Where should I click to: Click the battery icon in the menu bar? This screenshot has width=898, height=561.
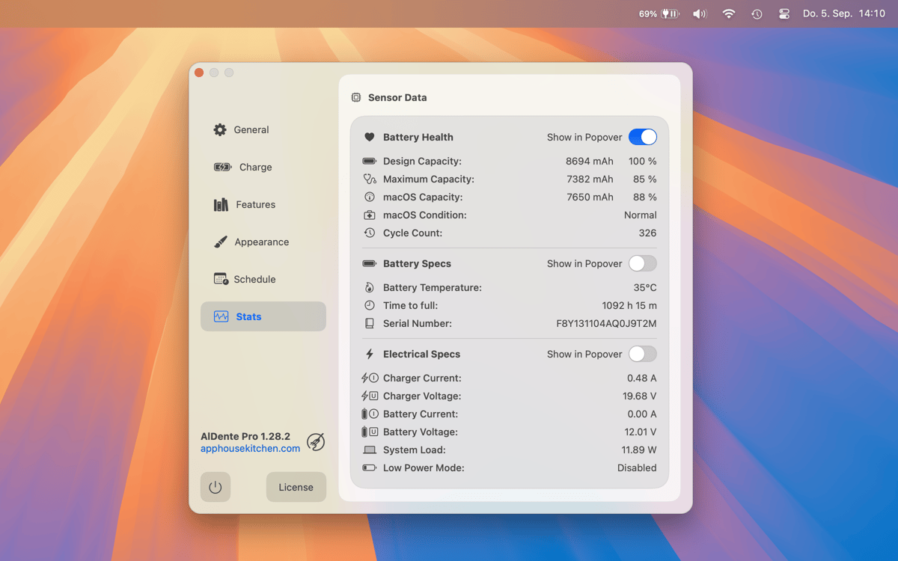pyautogui.click(x=670, y=13)
